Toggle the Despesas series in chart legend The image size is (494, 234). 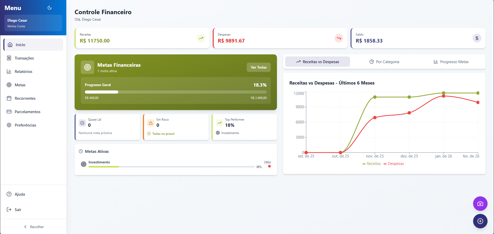[x=394, y=164]
